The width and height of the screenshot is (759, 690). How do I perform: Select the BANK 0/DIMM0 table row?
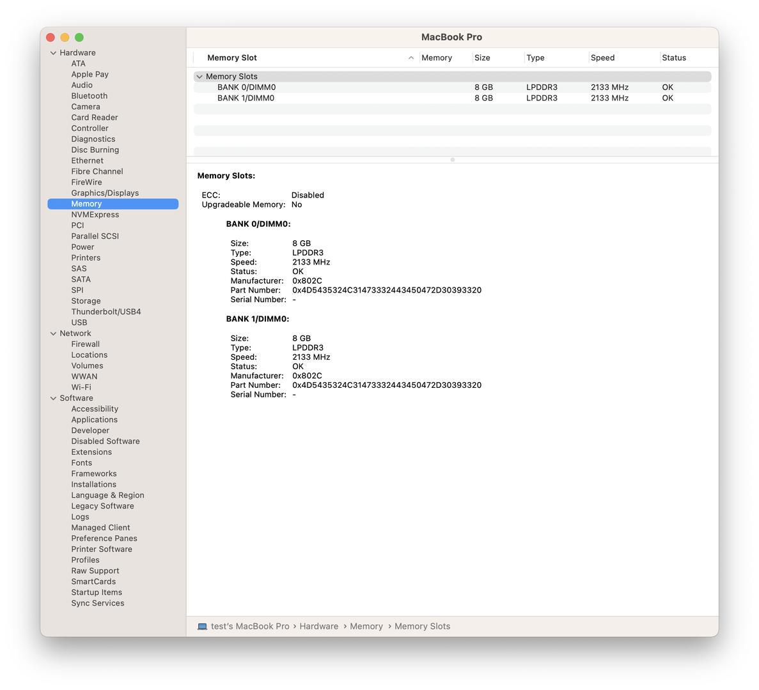[x=452, y=87]
